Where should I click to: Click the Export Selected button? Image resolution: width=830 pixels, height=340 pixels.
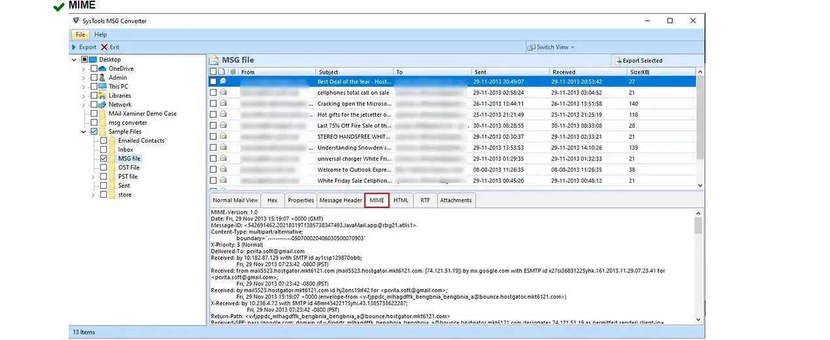[x=638, y=60]
